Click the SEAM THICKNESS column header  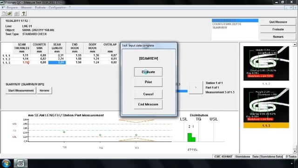(x=22, y=48)
